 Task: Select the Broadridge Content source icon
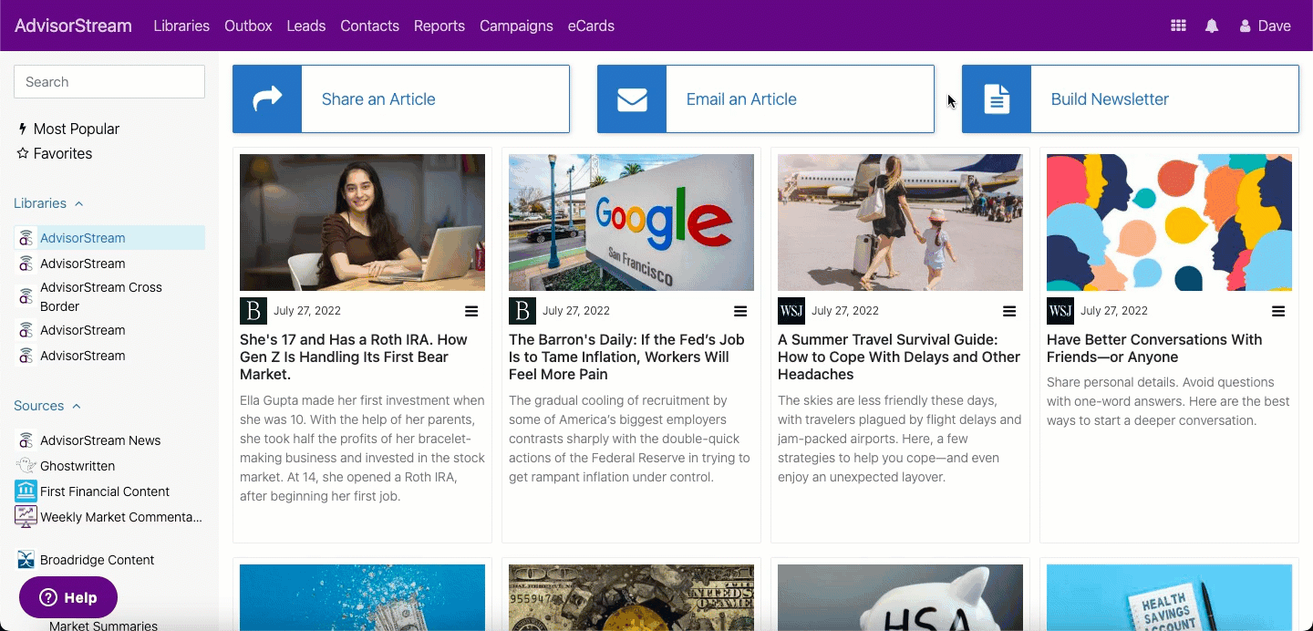(26, 560)
